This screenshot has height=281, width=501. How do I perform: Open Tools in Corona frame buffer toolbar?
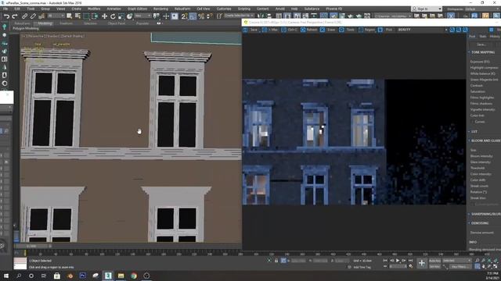[347, 30]
